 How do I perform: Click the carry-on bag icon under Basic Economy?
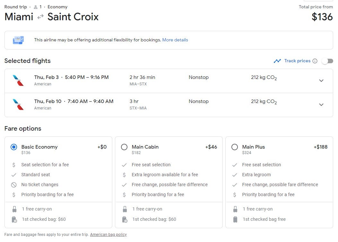pos(14,209)
